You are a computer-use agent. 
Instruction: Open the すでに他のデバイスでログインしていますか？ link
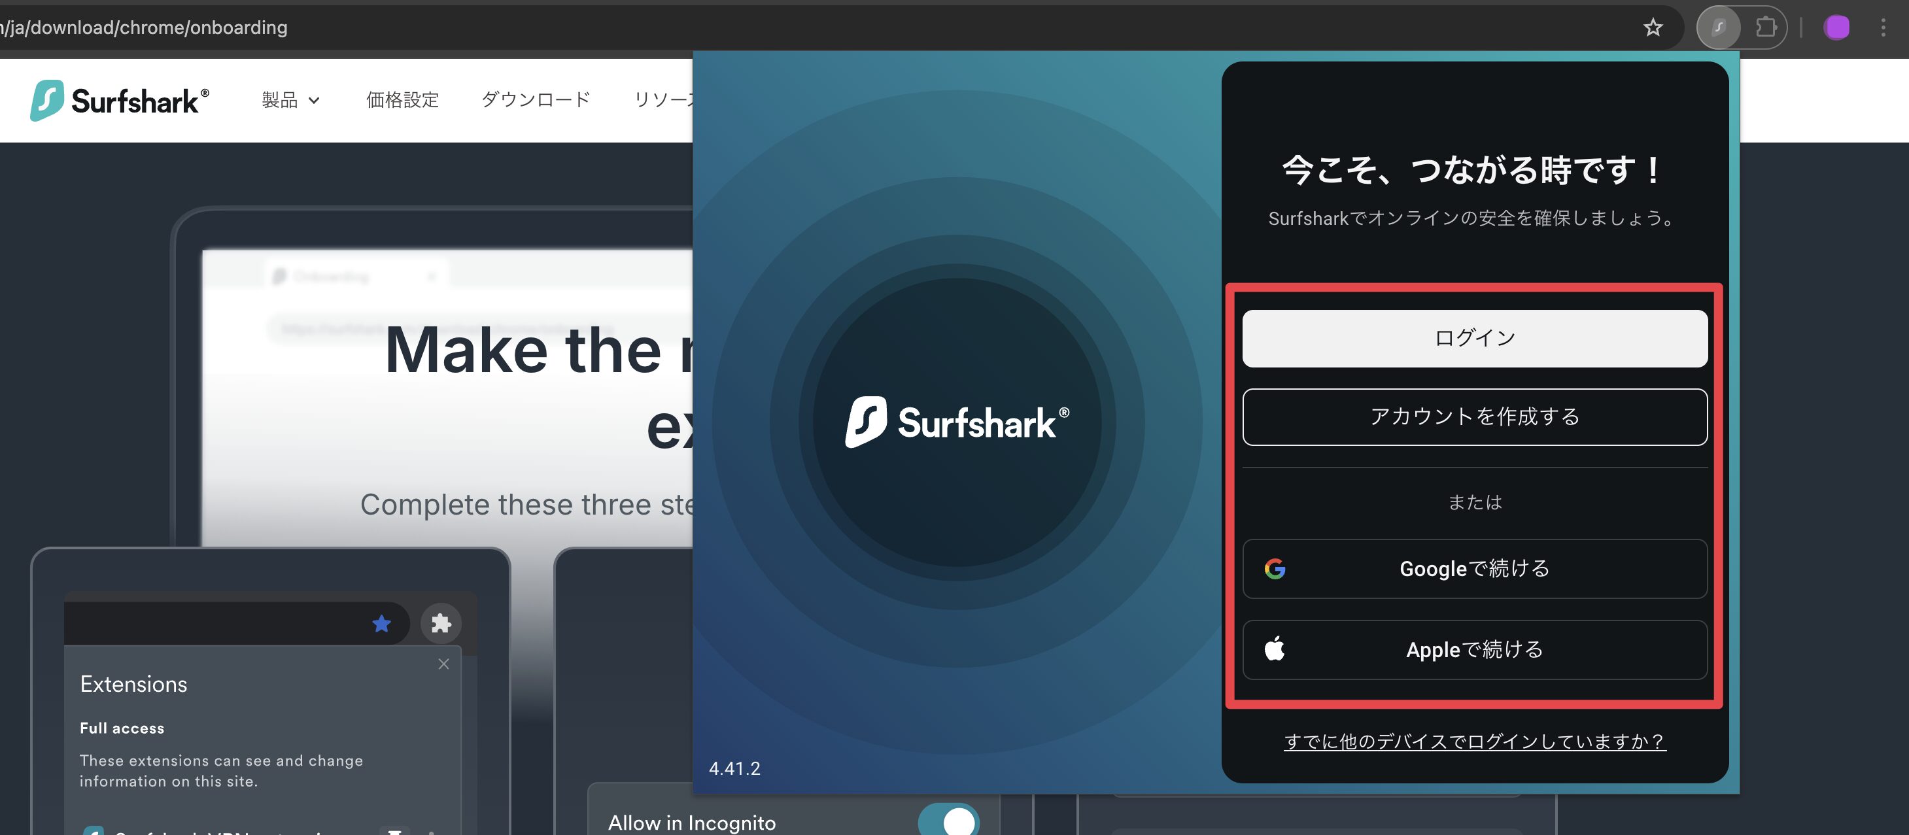[1475, 741]
